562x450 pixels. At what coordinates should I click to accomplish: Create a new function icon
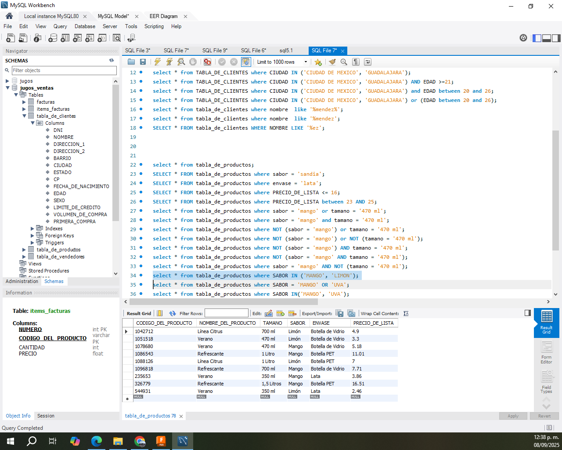(102, 38)
